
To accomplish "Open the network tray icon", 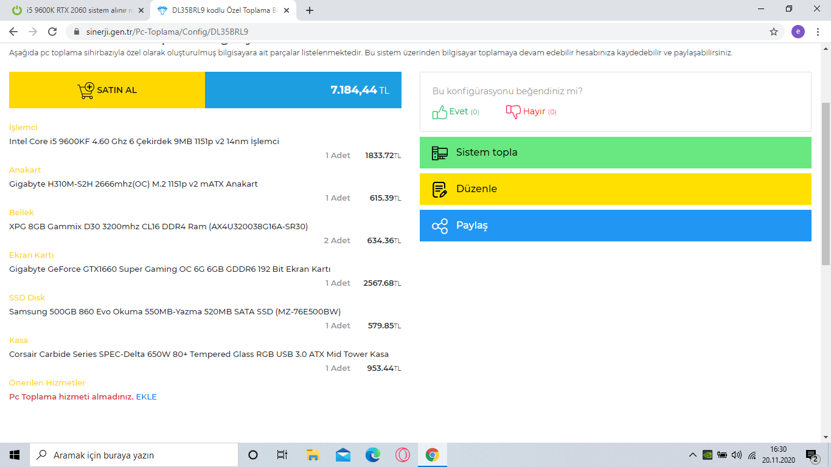I will pos(752,455).
